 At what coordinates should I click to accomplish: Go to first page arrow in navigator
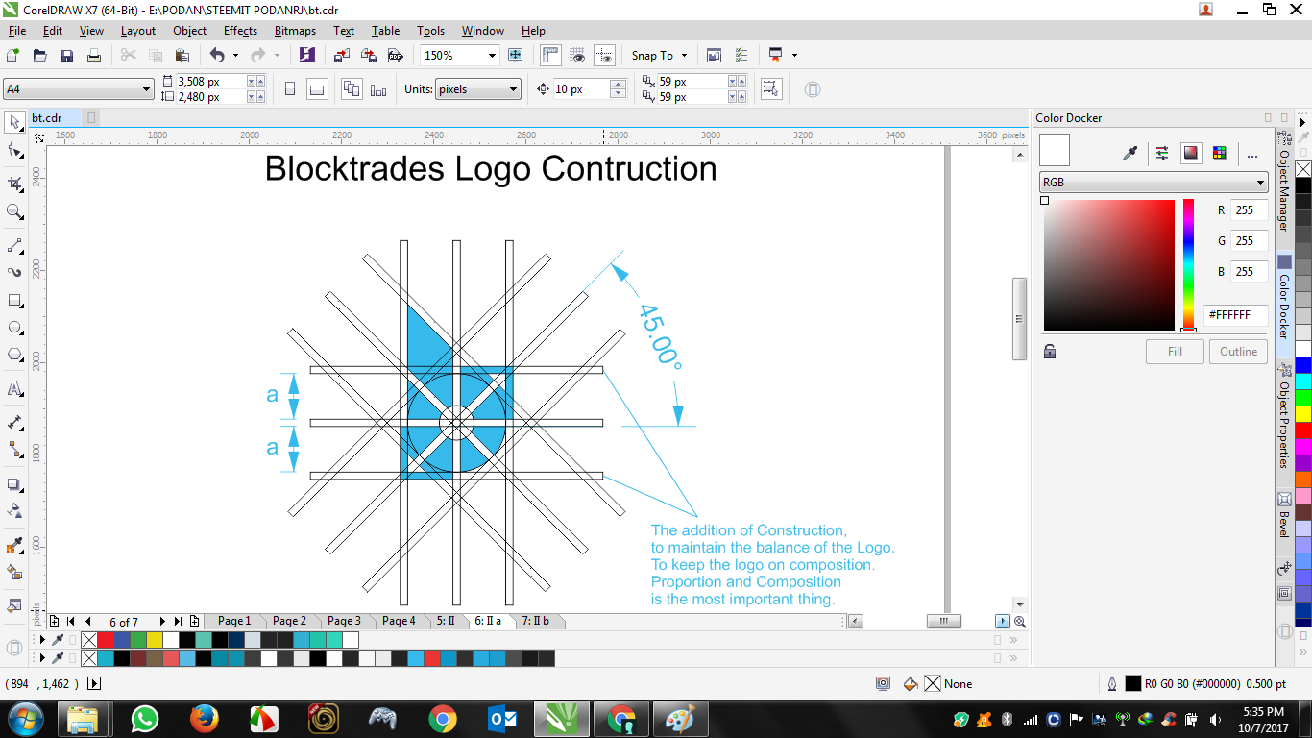71,621
